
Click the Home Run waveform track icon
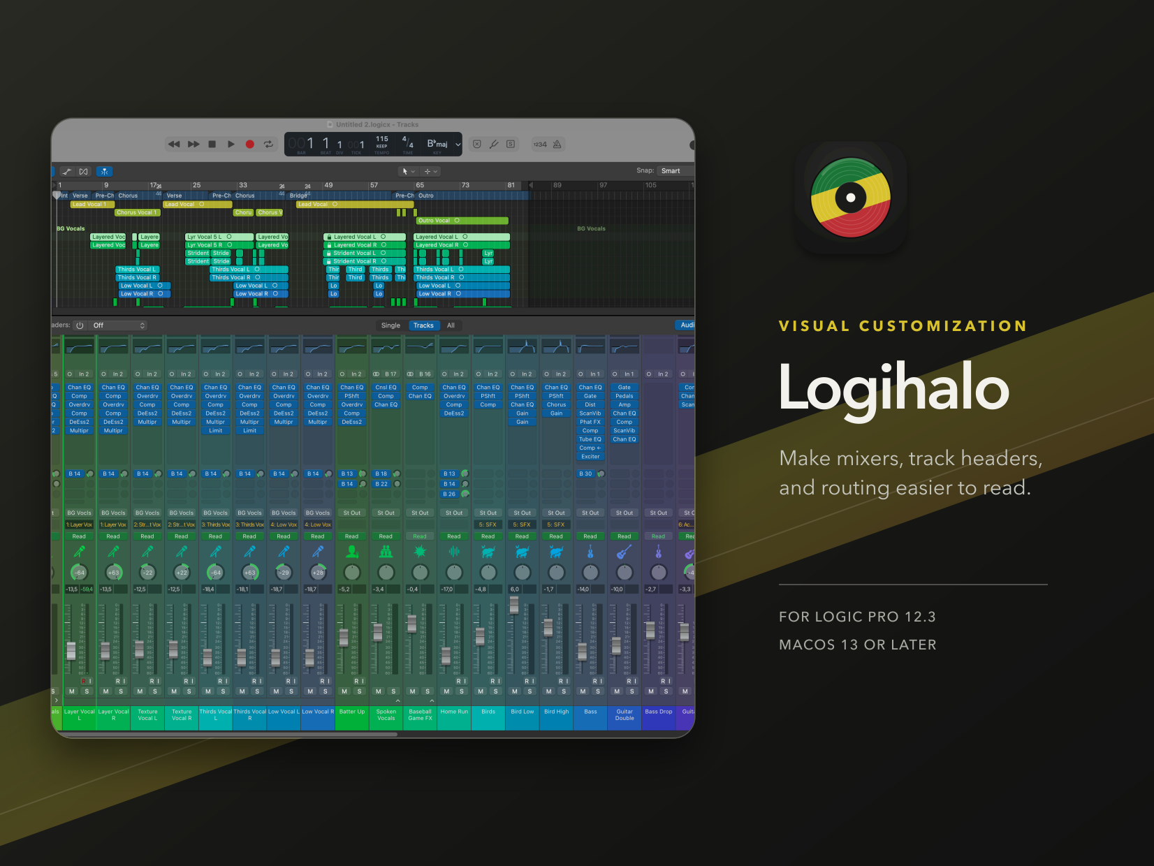pyautogui.click(x=454, y=552)
